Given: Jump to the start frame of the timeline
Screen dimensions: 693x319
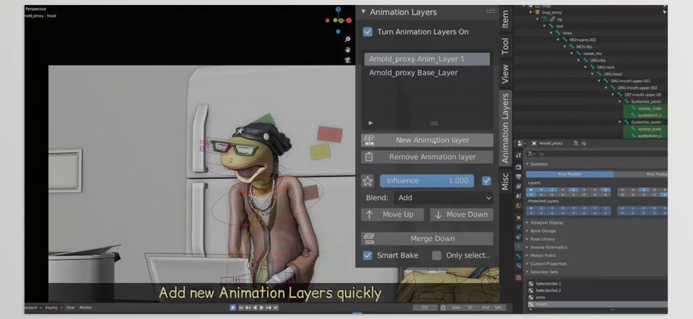Looking at the screenshot, I should [241, 307].
